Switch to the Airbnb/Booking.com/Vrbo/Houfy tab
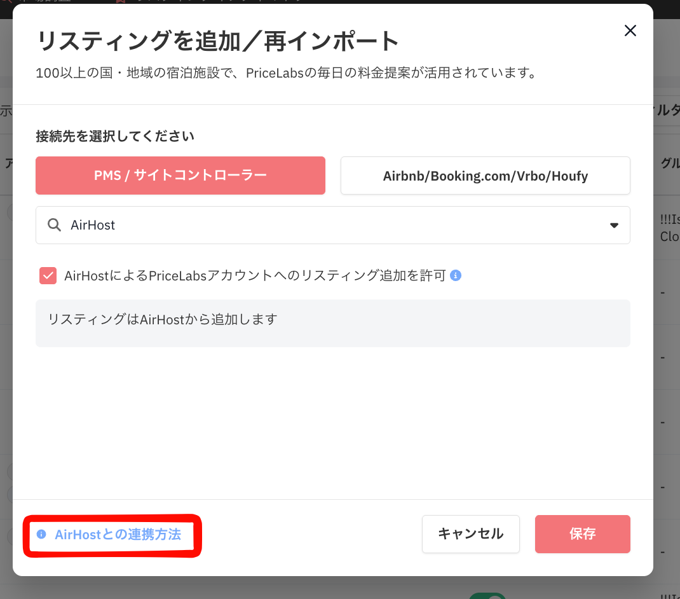 (486, 176)
